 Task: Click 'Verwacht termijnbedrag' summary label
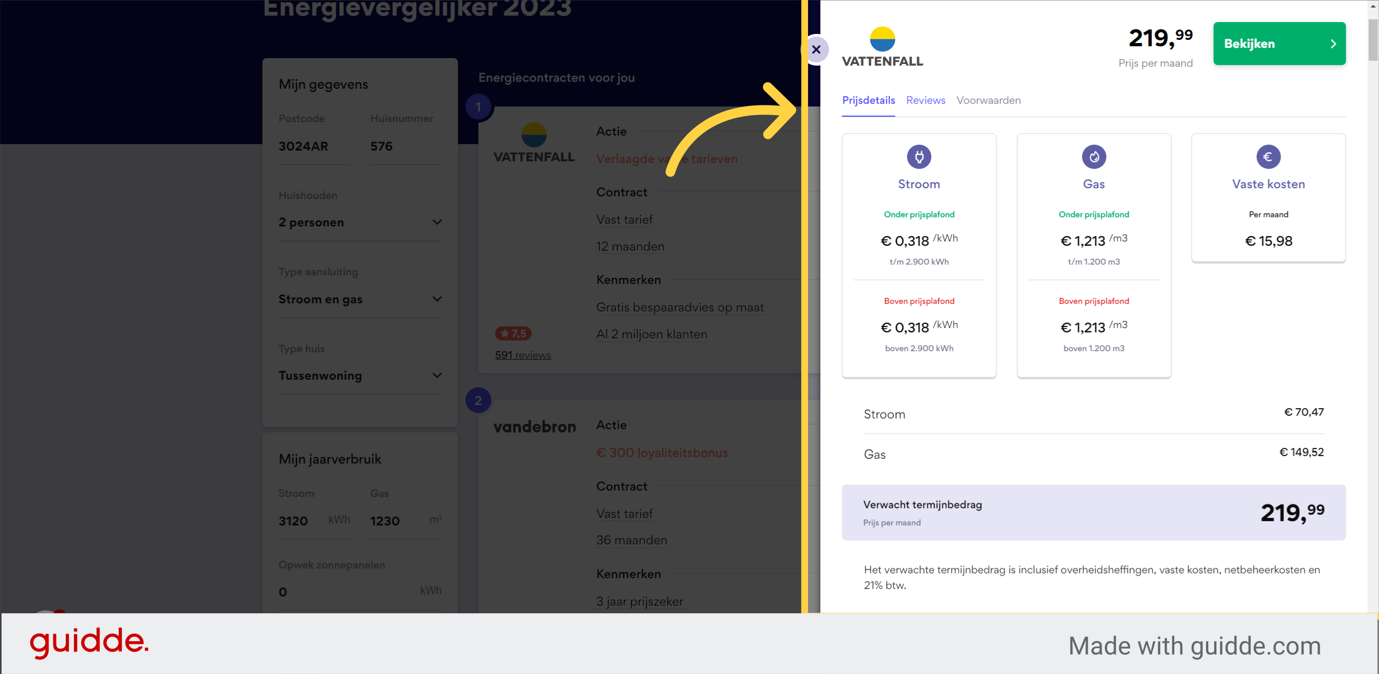(922, 505)
